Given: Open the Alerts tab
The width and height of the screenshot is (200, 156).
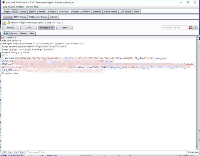Looking at the screenshot, I should pyautogui.click(x=137, y=12).
